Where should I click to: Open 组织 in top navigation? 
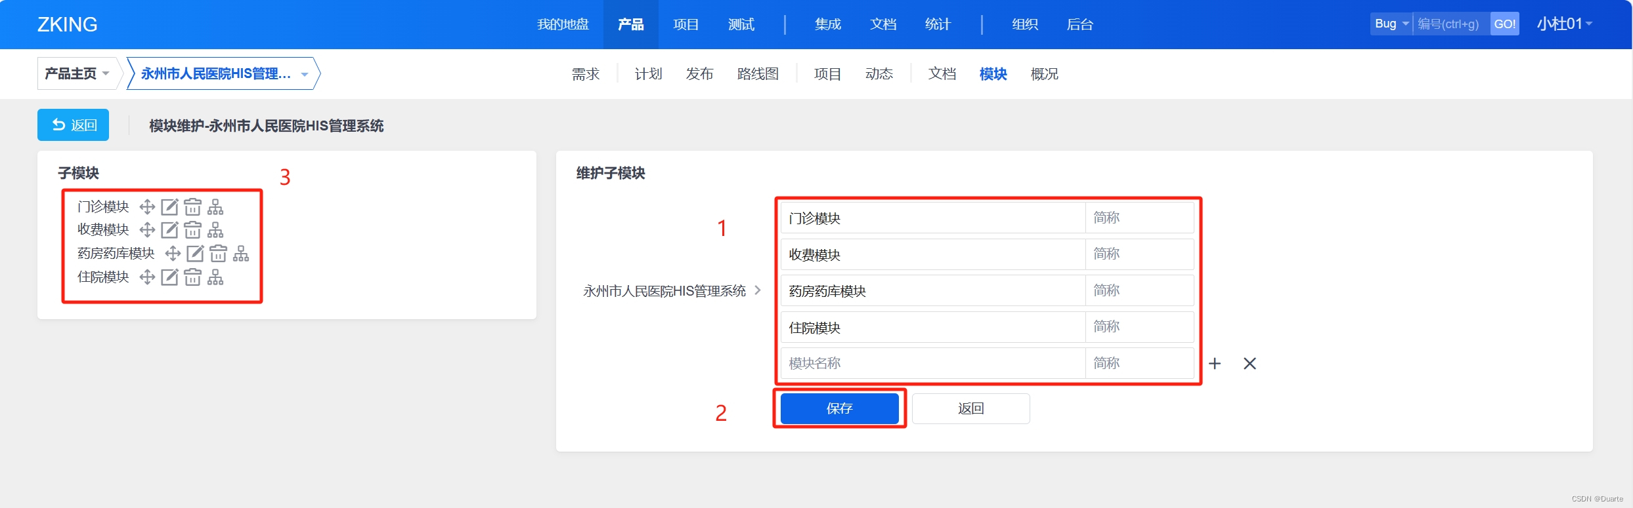point(1024,24)
